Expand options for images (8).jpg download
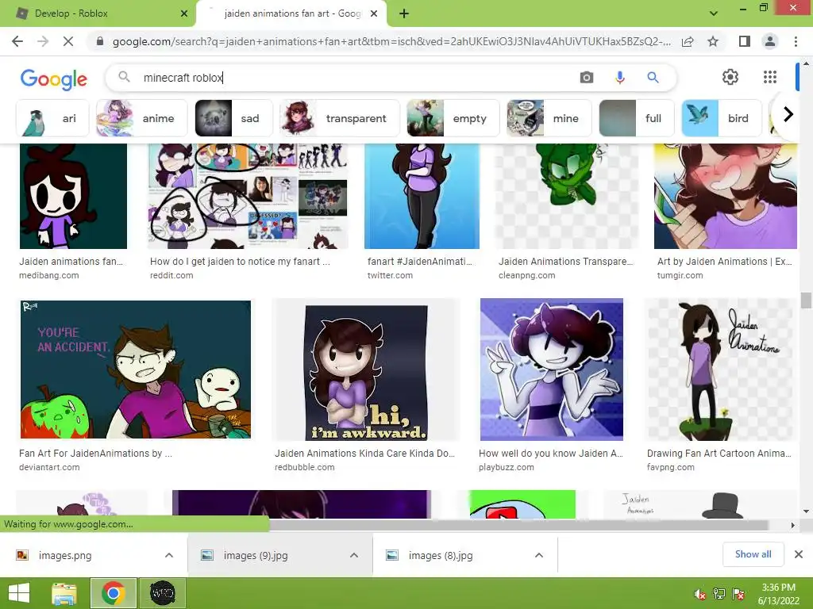The height and width of the screenshot is (609, 813). [539, 555]
